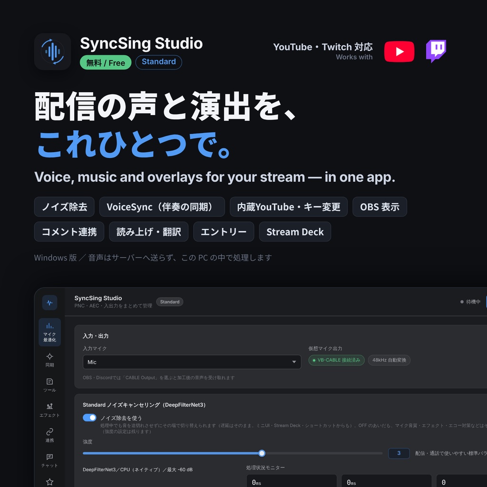Image resolution: width=487 pixels, height=487 pixels.
Task: Click the VoiceSync（伴奏の同期） feature chip
Action: 162,207
